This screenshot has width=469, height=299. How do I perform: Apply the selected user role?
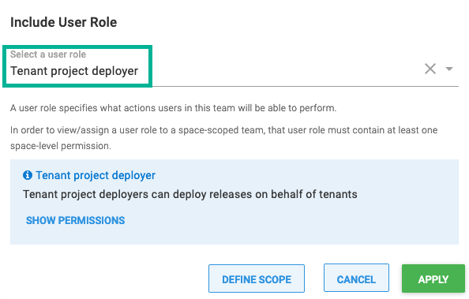click(x=433, y=278)
